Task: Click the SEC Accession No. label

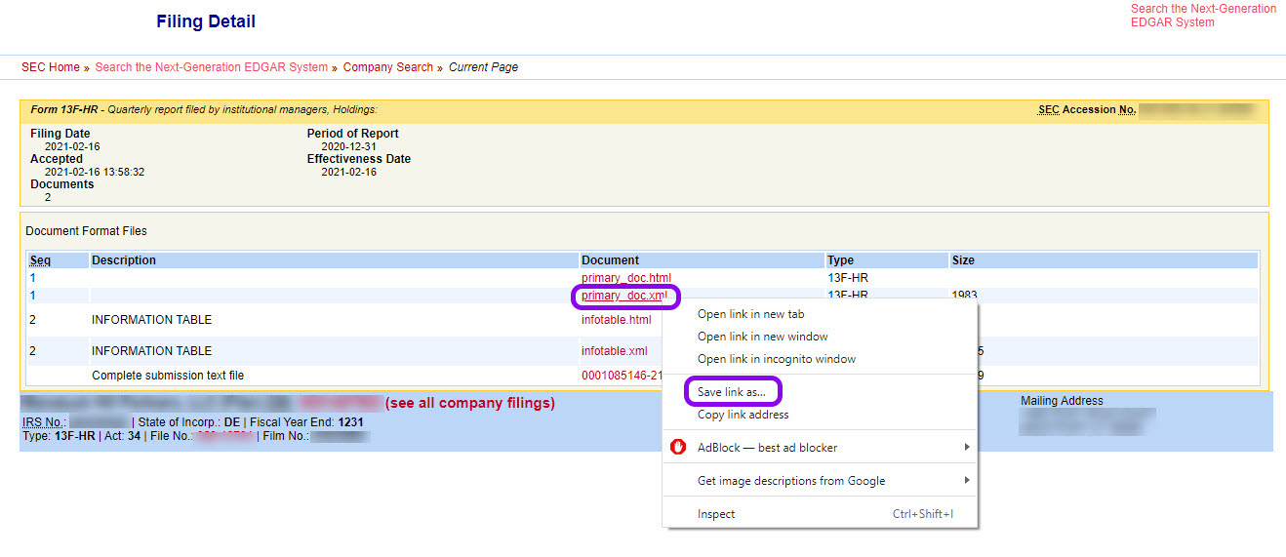Action: [x=1087, y=110]
